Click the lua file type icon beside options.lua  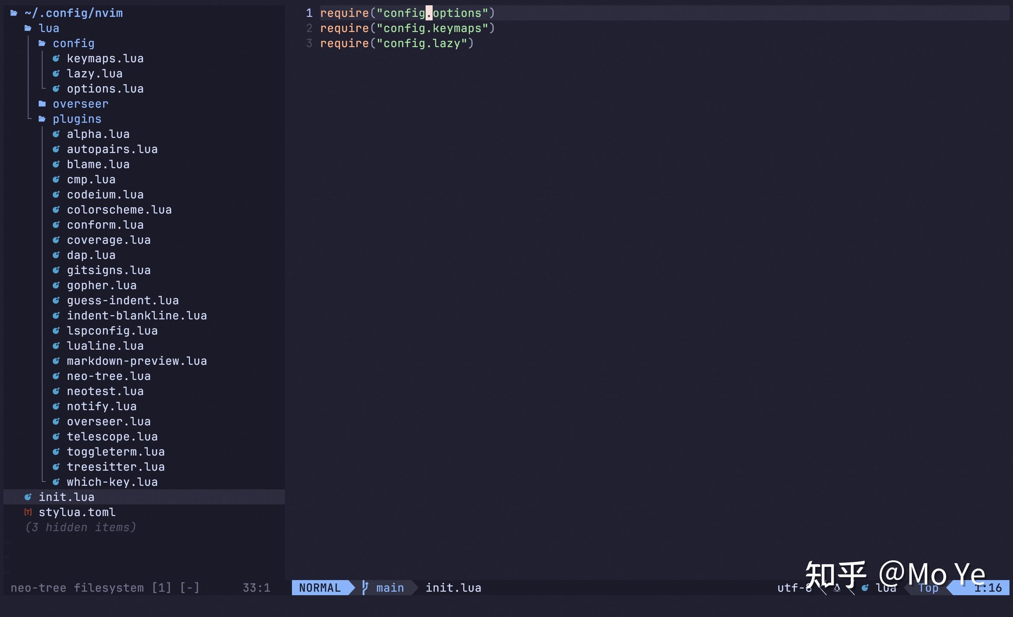(x=57, y=88)
